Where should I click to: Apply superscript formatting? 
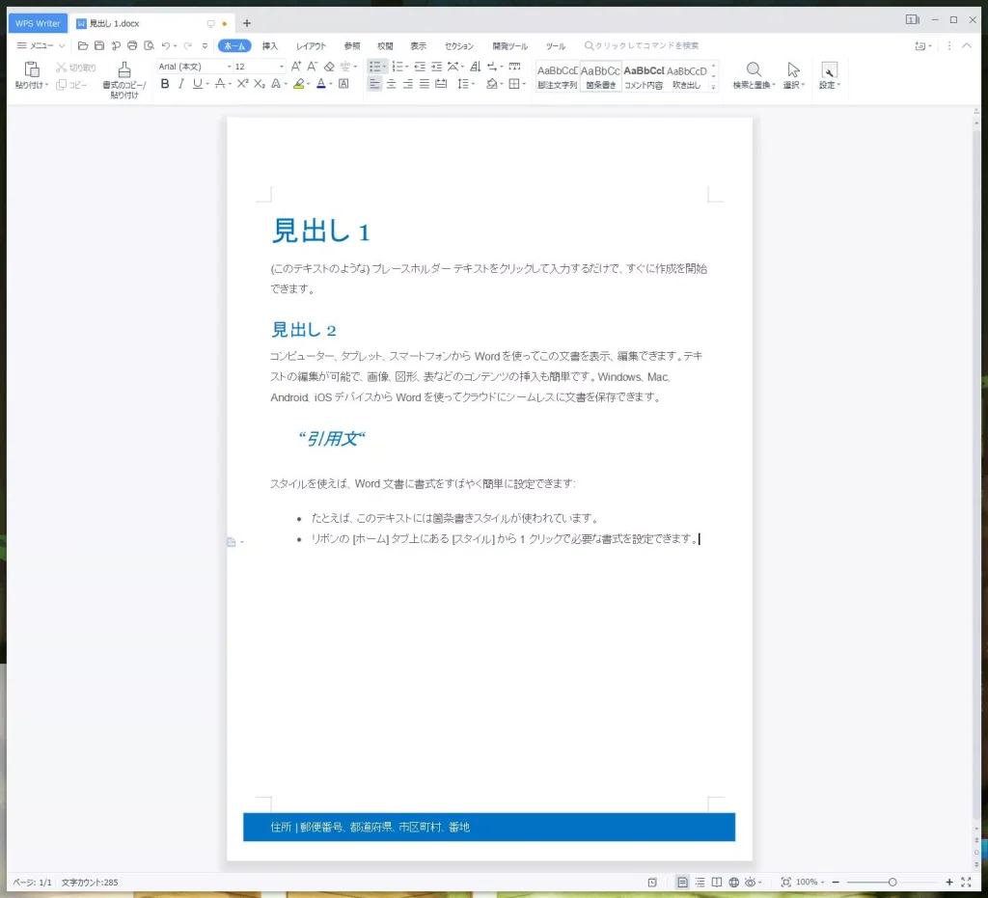pos(243,84)
